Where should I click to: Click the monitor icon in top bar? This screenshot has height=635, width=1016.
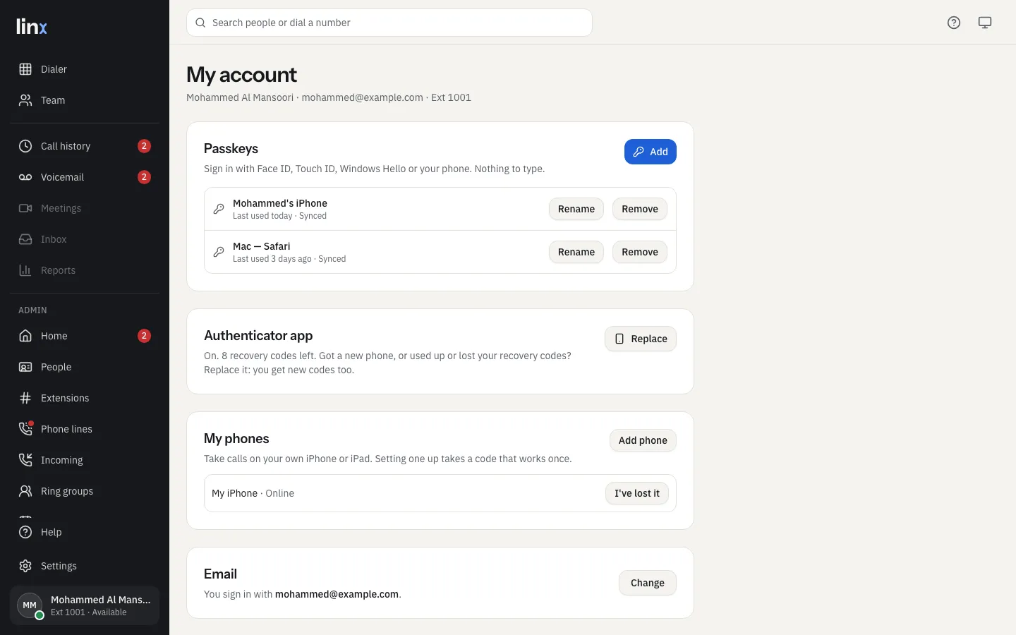point(985,23)
